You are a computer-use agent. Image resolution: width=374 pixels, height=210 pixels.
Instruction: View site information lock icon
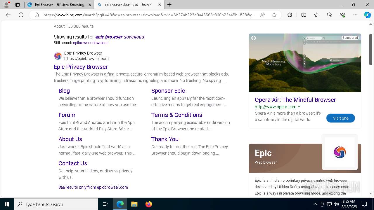tap(37, 15)
